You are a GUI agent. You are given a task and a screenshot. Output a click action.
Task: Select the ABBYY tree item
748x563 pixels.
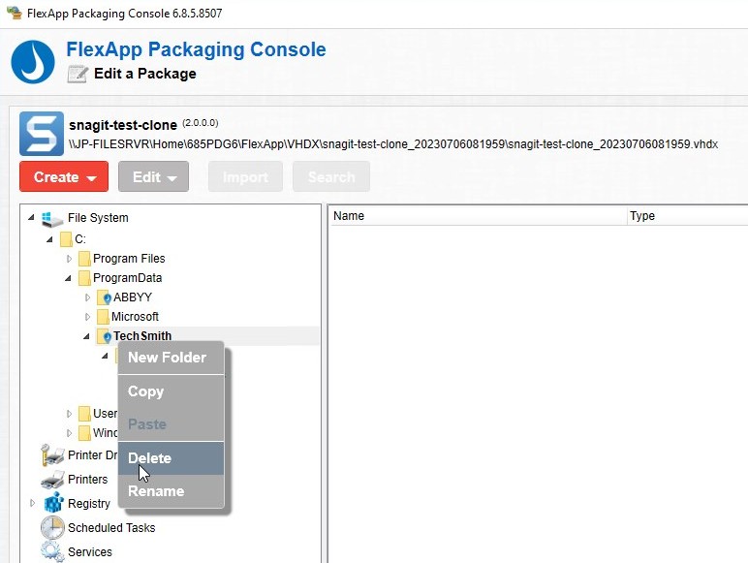pos(133,297)
